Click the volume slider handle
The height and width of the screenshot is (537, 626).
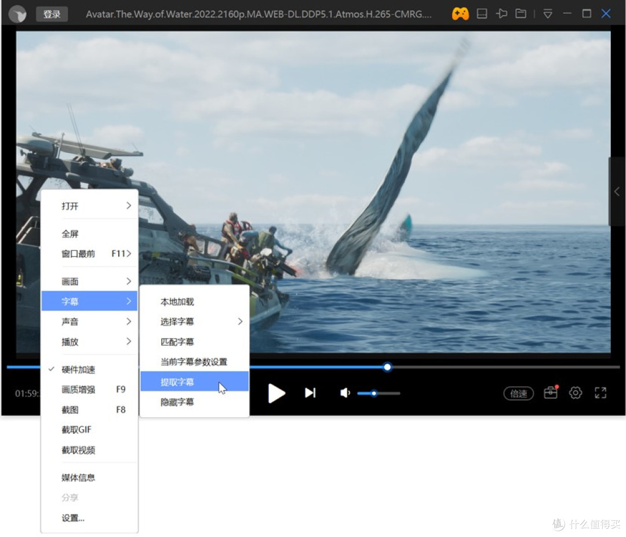(374, 393)
